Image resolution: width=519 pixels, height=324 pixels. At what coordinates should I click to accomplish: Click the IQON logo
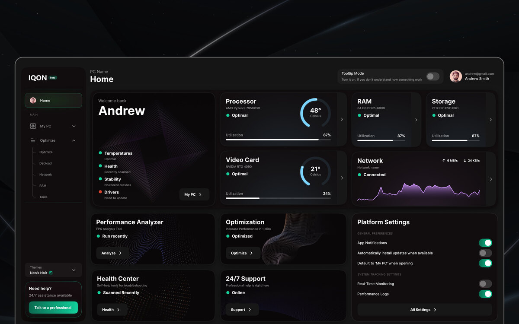coord(38,78)
